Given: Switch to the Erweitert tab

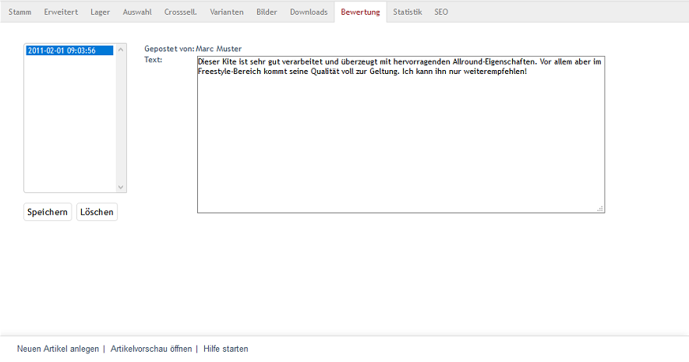Looking at the screenshot, I should click(x=61, y=12).
